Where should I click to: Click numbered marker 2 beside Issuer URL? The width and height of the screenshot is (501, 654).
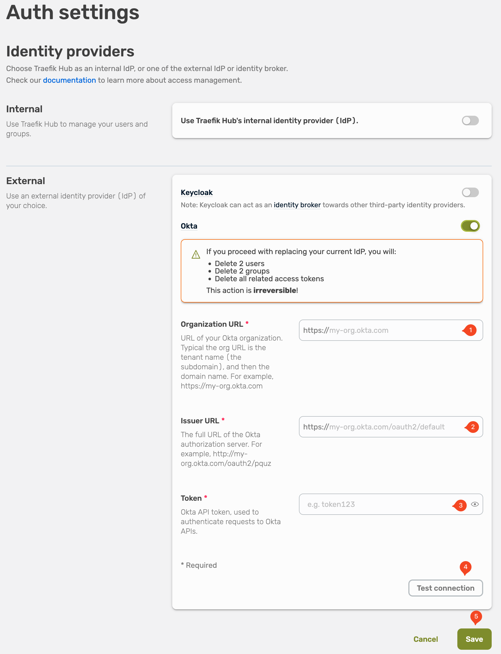click(473, 427)
